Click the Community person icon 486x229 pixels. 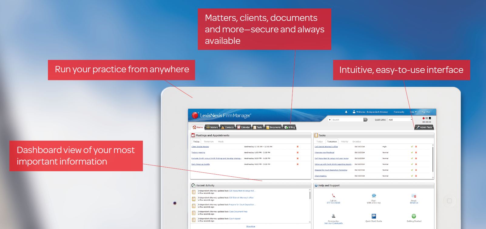pyautogui.click(x=333, y=216)
